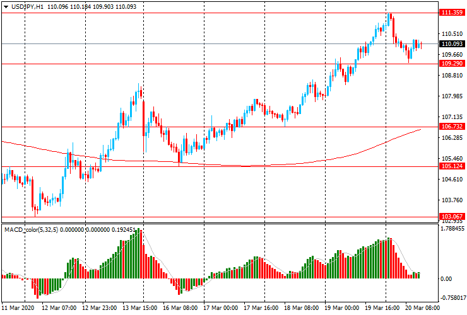This screenshot has height=315, width=467.
Task: Select the 109.290 red price label
Action: pos(452,64)
